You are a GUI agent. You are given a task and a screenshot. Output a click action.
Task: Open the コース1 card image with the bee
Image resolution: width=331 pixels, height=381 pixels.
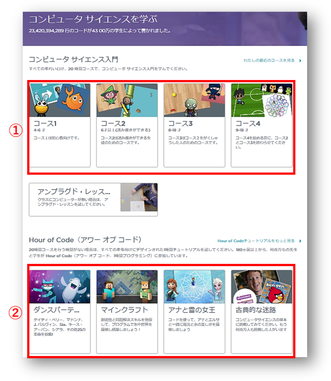click(60, 100)
